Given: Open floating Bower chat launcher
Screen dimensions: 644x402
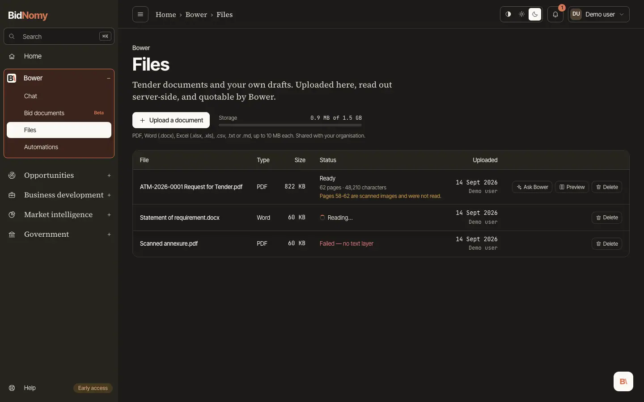Looking at the screenshot, I should pyautogui.click(x=623, y=381).
